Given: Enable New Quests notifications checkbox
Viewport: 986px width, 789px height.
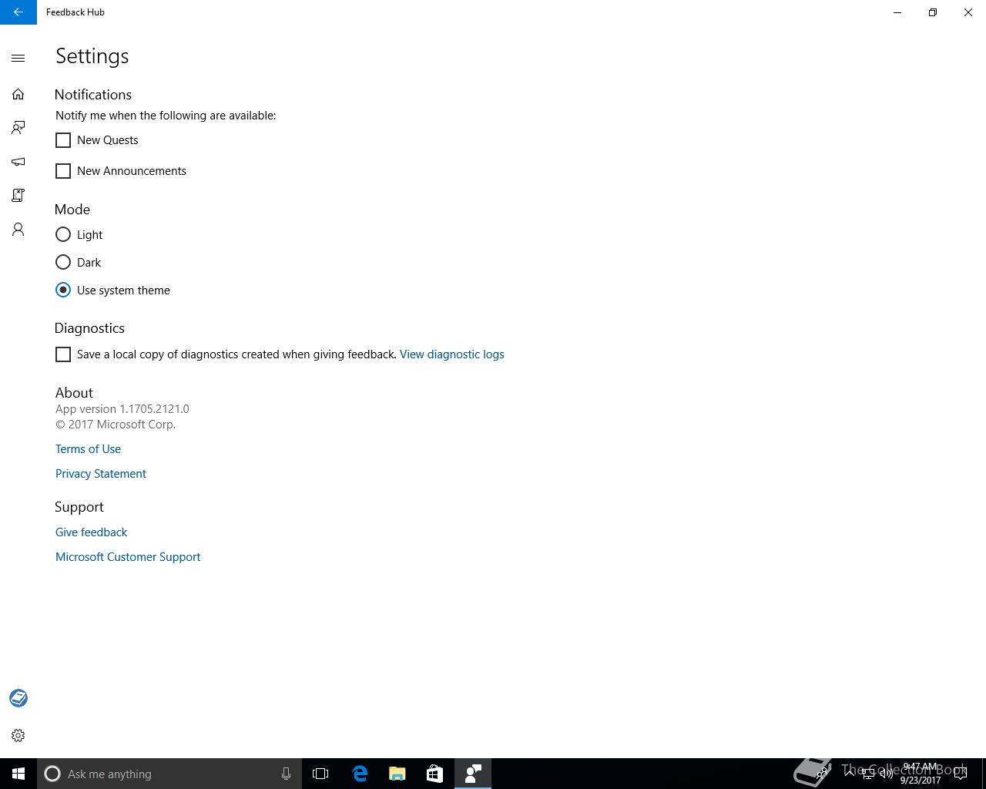Looking at the screenshot, I should click(x=63, y=140).
